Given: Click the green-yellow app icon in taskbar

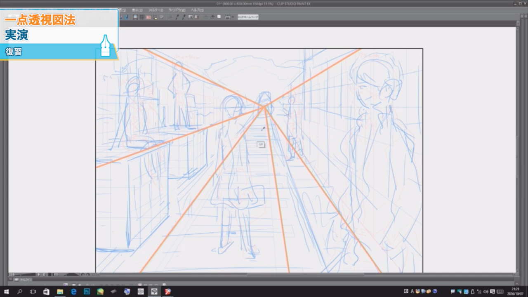Looking at the screenshot, I should (x=100, y=292).
